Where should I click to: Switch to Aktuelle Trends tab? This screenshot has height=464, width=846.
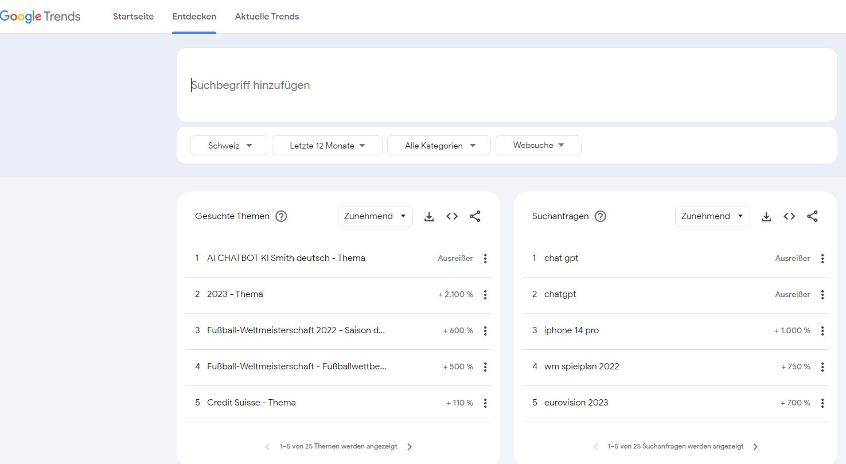267,17
